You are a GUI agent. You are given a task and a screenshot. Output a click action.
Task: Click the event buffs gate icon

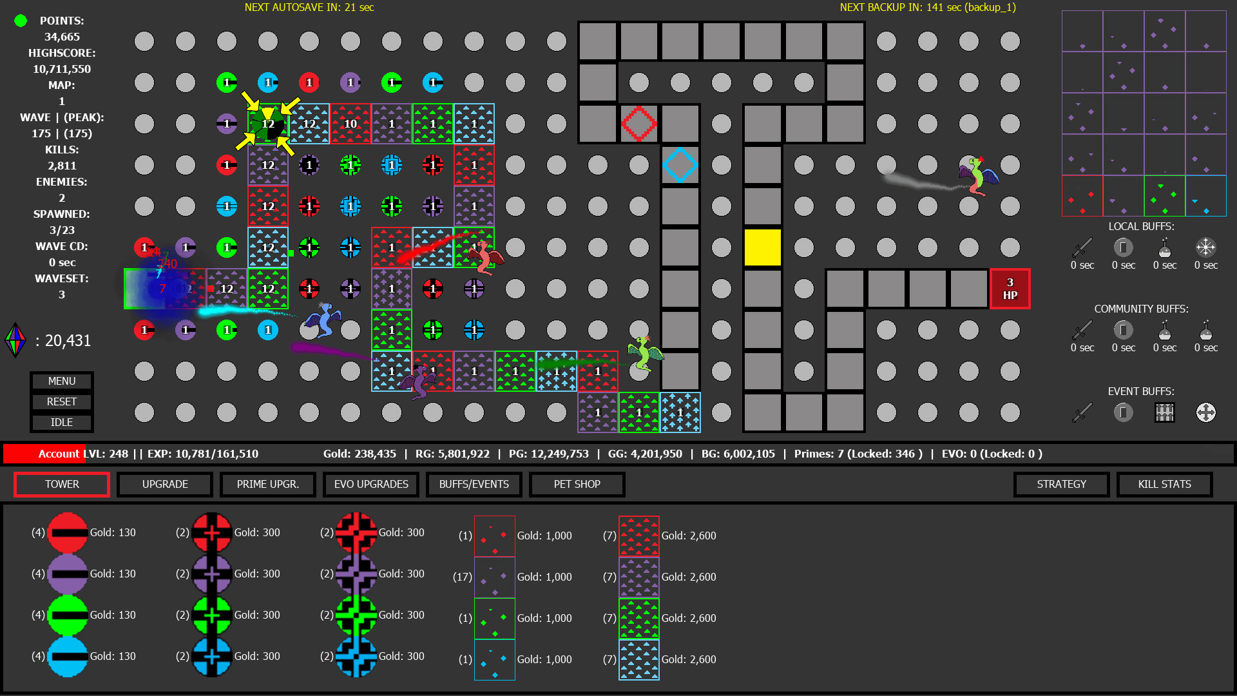point(1164,412)
